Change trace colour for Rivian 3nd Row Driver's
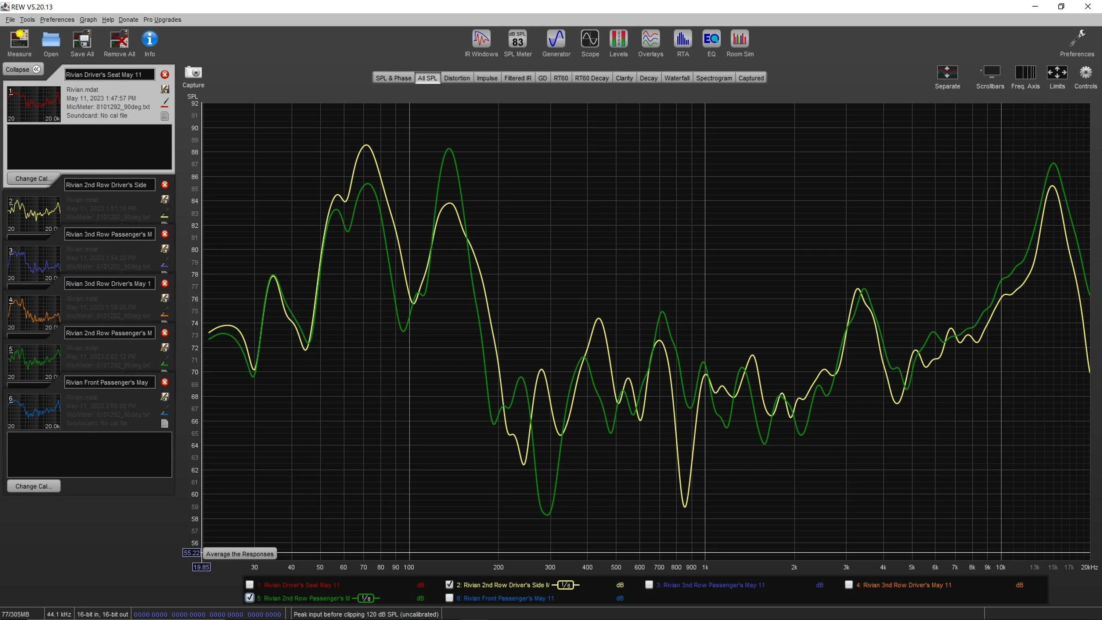The height and width of the screenshot is (620, 1102). (165, 312)
